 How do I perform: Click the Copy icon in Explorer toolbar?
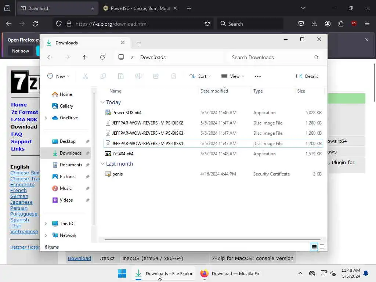coord(103,76)
